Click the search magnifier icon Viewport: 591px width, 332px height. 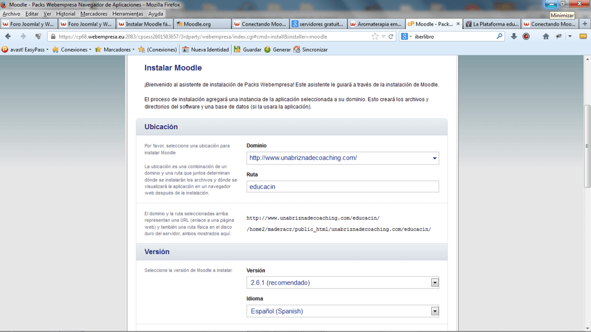(x=500, y=36)
